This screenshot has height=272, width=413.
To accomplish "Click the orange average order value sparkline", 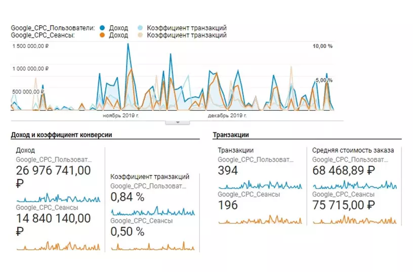I will (x=355, y=219).
